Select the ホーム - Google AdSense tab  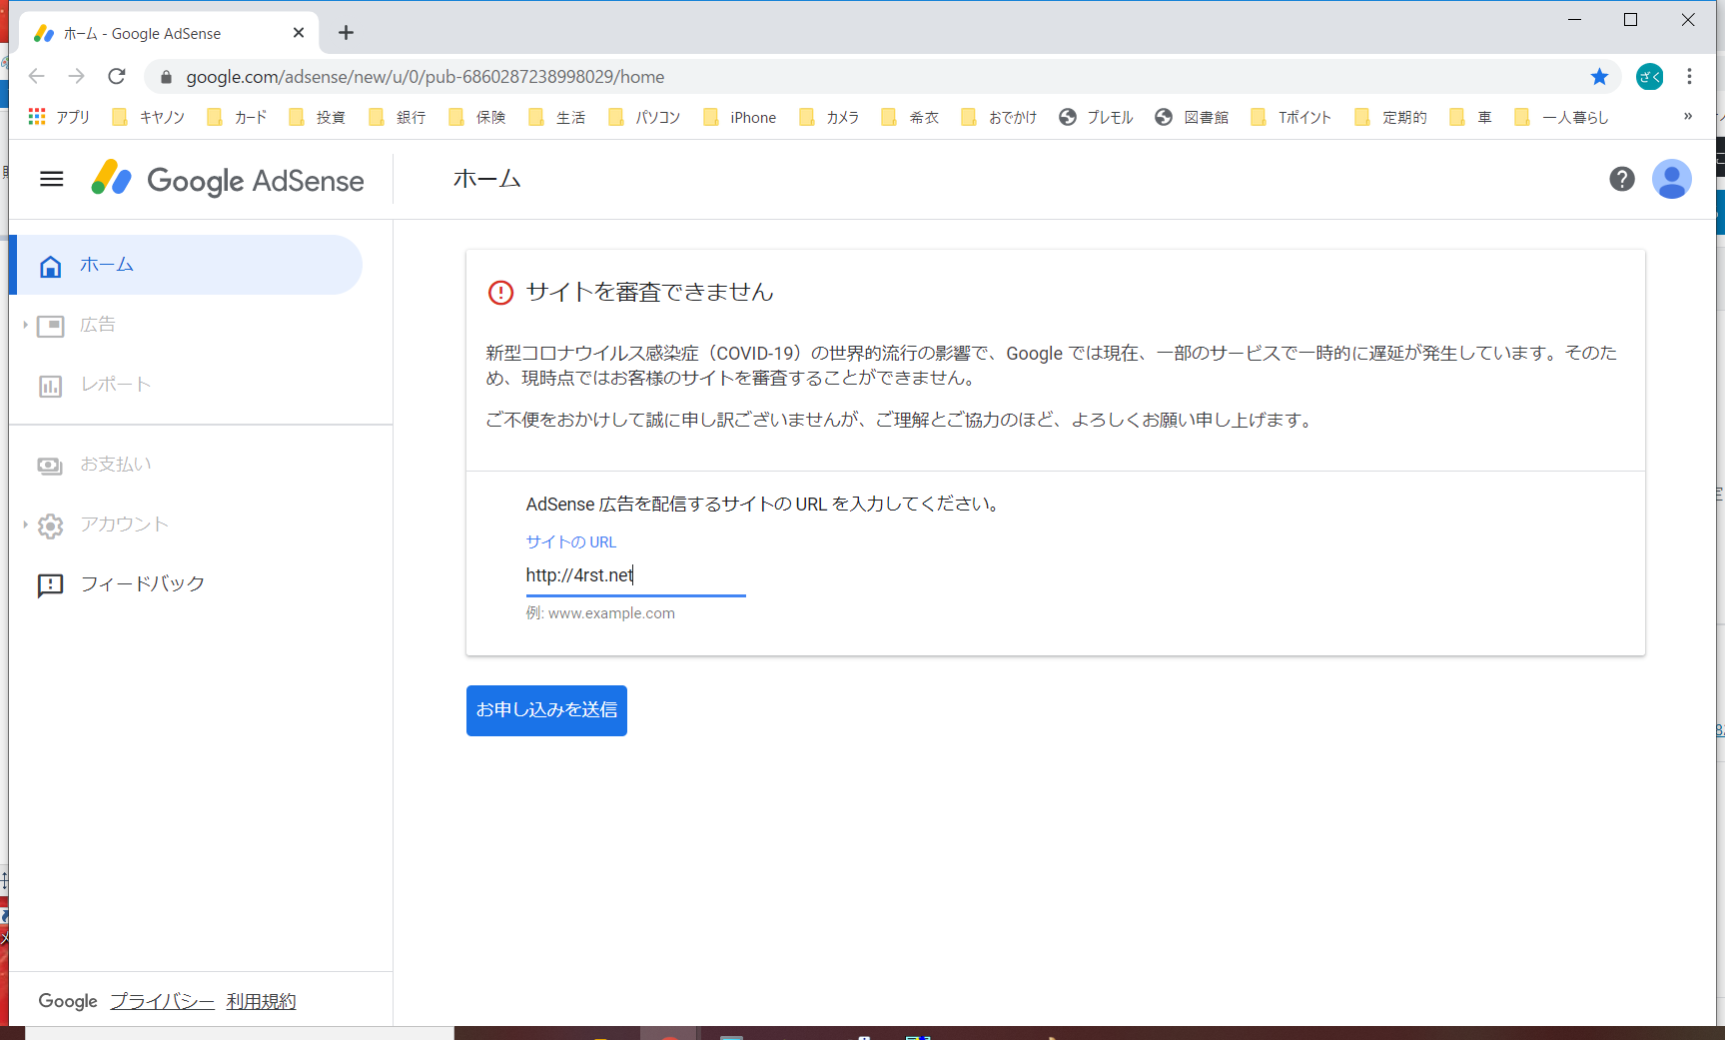(169, 33)
